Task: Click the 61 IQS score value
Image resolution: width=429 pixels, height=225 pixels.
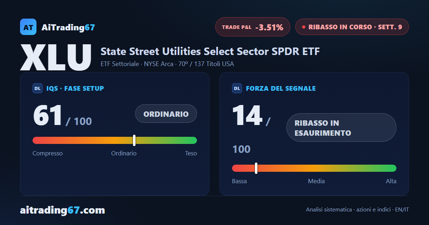Action: 48,115
